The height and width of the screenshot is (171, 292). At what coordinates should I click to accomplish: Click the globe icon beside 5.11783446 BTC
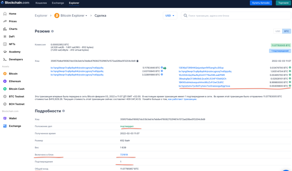[x=162, y=67]
